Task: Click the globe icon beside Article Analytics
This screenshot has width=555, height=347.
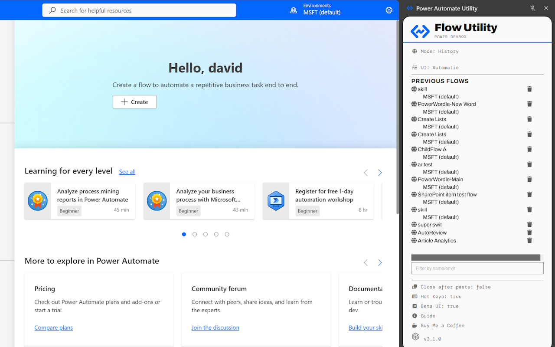Action: [414, 241]
